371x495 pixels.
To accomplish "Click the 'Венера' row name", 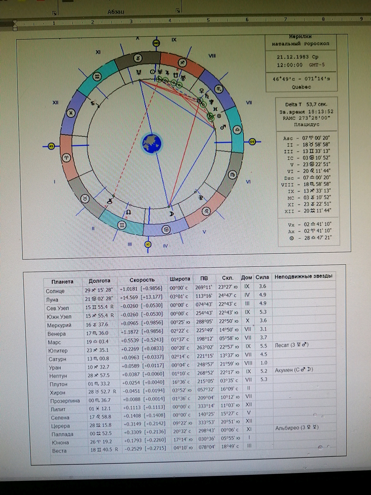I will 56,334.
